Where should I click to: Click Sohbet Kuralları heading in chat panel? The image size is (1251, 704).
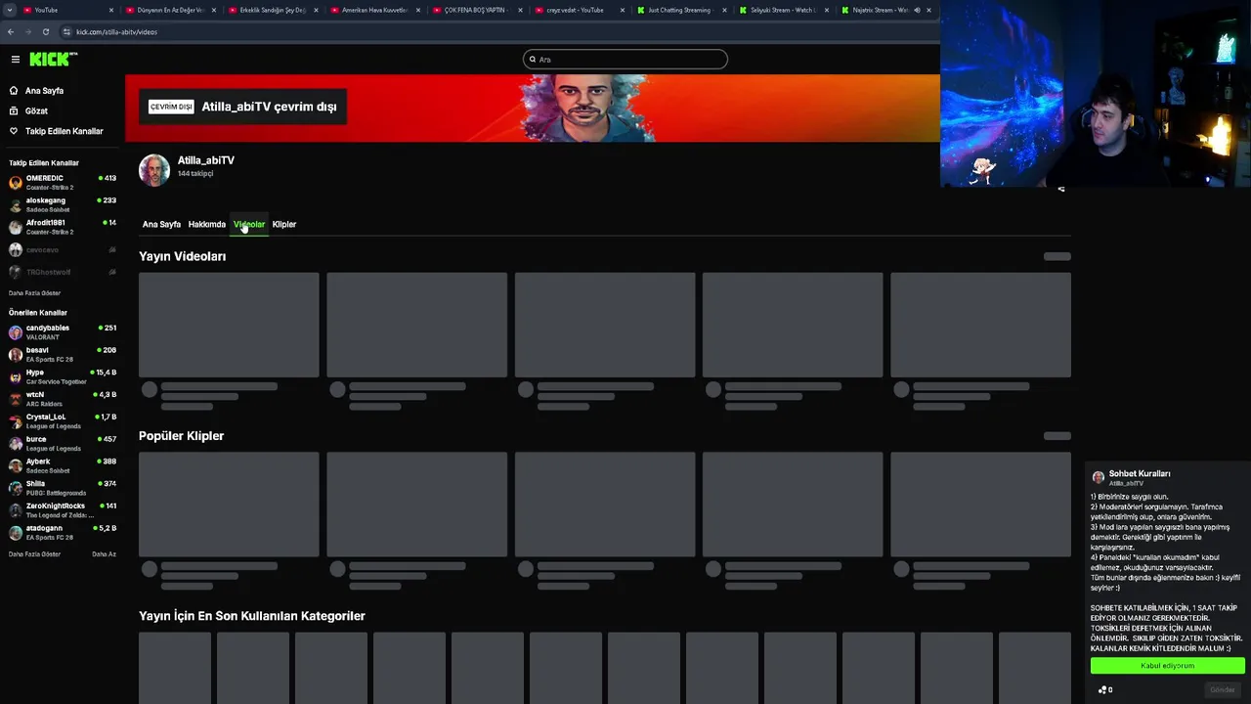pyautogui.click(x=1140, y=473)
